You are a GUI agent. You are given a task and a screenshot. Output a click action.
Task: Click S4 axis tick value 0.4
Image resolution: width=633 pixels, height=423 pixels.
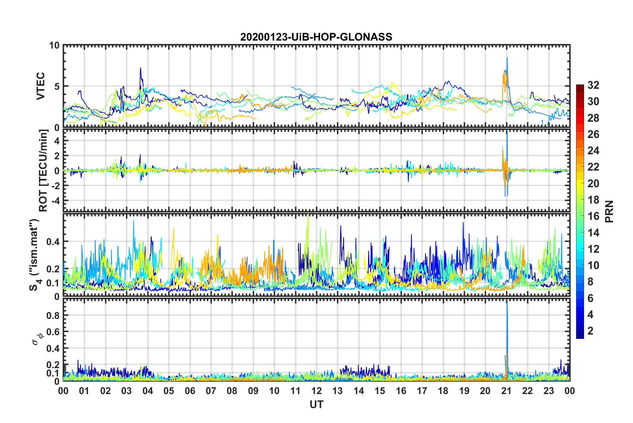(x=53, y=242)
